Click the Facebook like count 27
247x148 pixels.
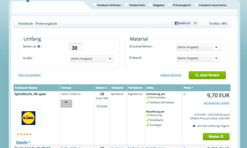(195, 23)
